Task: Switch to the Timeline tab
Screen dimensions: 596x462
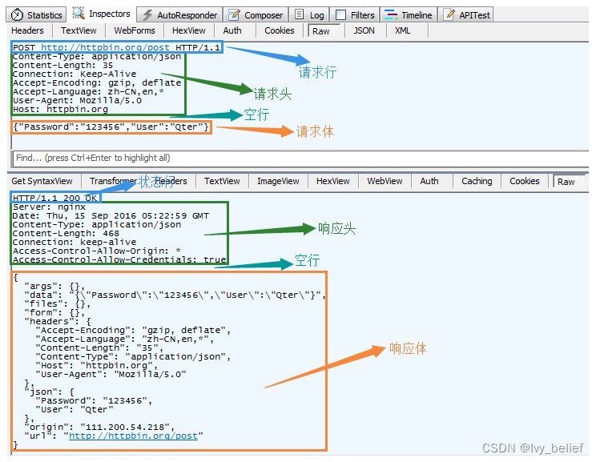Action: [x=409, y=15]
